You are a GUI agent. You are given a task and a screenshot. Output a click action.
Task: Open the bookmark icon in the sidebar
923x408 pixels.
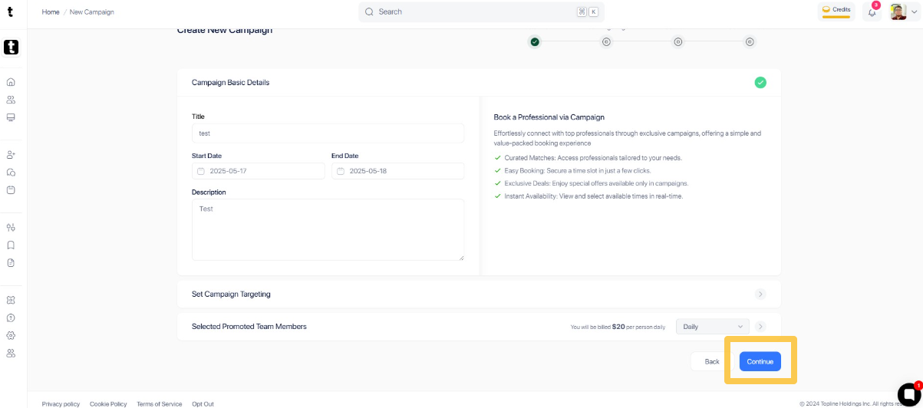point(11,245)
